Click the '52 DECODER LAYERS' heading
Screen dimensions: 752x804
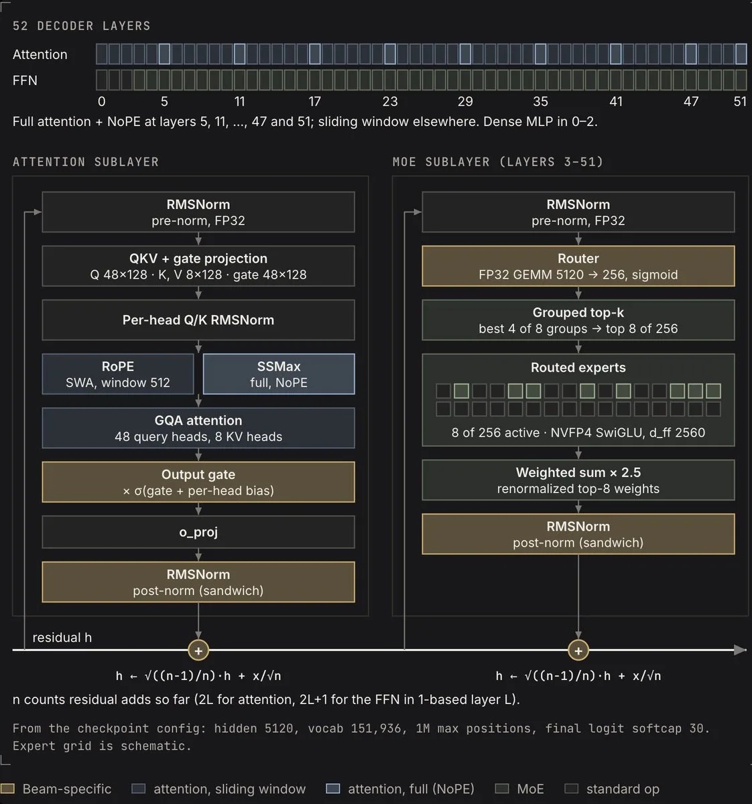pos(82,26)
